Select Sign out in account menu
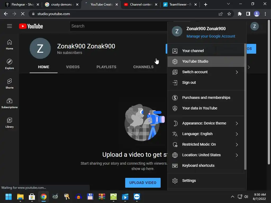Viewport: 271px width, 203px height. [206, 82]
